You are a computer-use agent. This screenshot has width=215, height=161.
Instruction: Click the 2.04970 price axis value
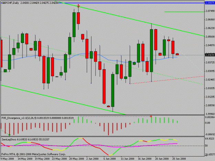click(210, 45)
